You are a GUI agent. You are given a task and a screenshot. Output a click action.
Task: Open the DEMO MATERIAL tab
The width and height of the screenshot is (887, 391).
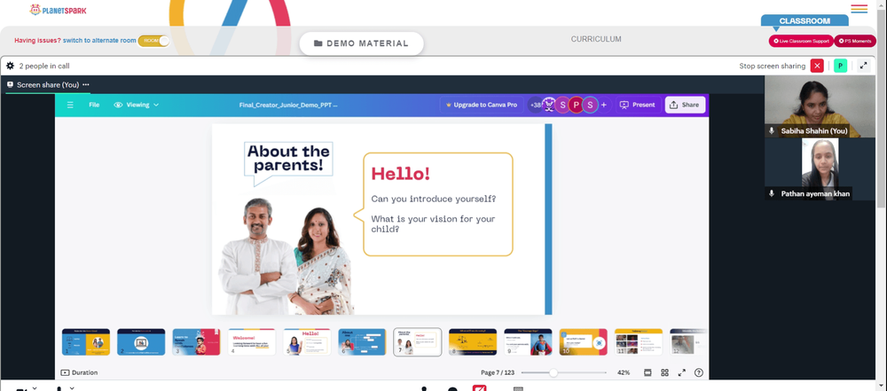click(x=362, y=43)
